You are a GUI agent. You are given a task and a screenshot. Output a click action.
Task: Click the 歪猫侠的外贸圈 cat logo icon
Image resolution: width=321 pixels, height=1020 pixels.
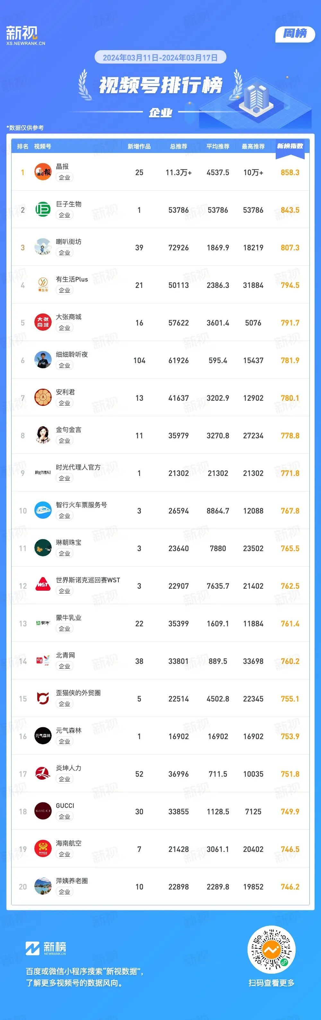pyautogui.click(x=43, y=699)
